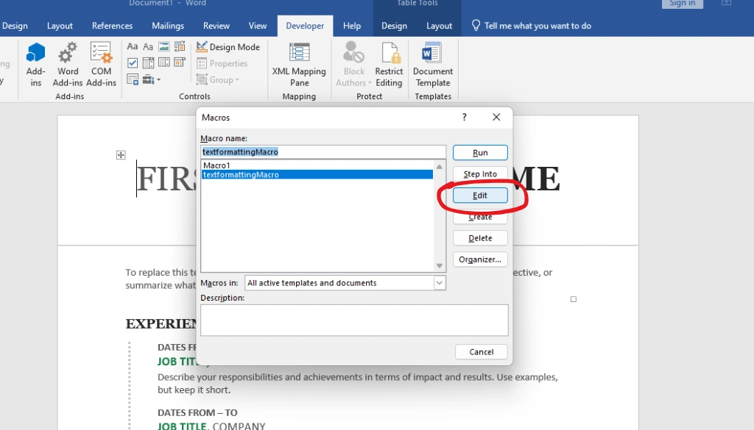The width and height of the screenshot is (754, 430).
Task: Open the Add-ins store icon
Action: (x=35, y=65)
